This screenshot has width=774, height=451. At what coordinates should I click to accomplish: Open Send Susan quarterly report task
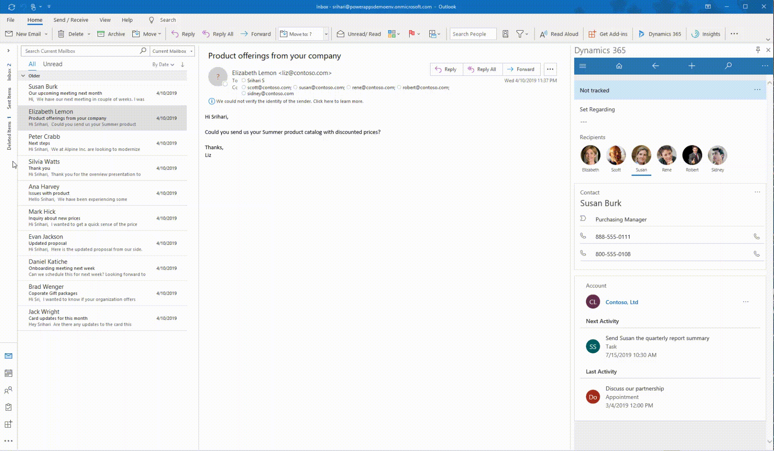[657, 338]
